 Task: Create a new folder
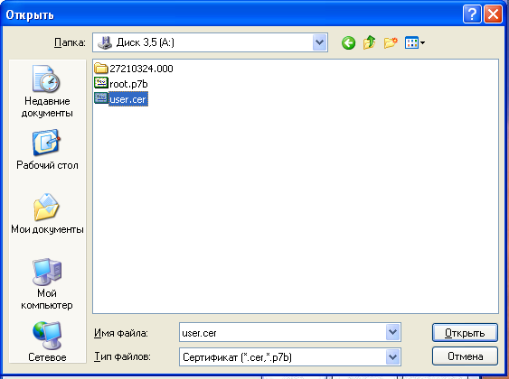(391, 42)
